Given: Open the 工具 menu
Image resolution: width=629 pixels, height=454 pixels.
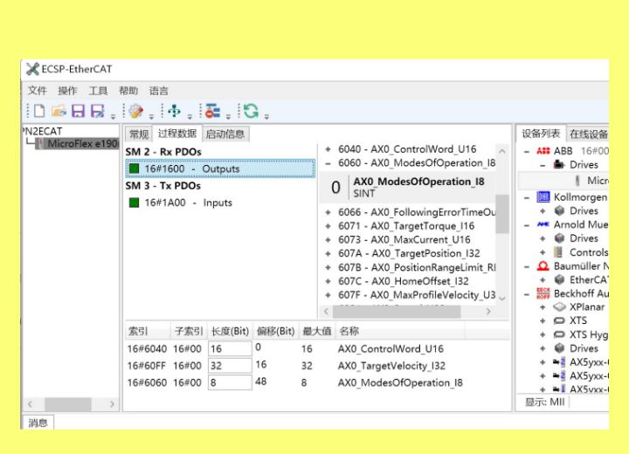Looking at the screenshot, I should pos(98,91).
